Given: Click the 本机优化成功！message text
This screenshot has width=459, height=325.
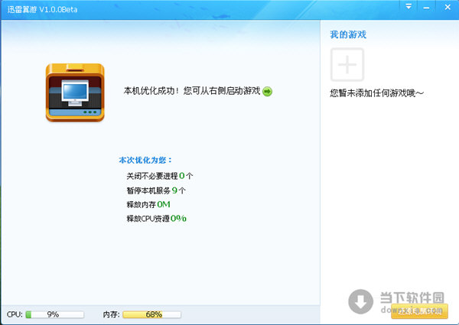Looking at the screenshot, I should (x=192, y=91).
